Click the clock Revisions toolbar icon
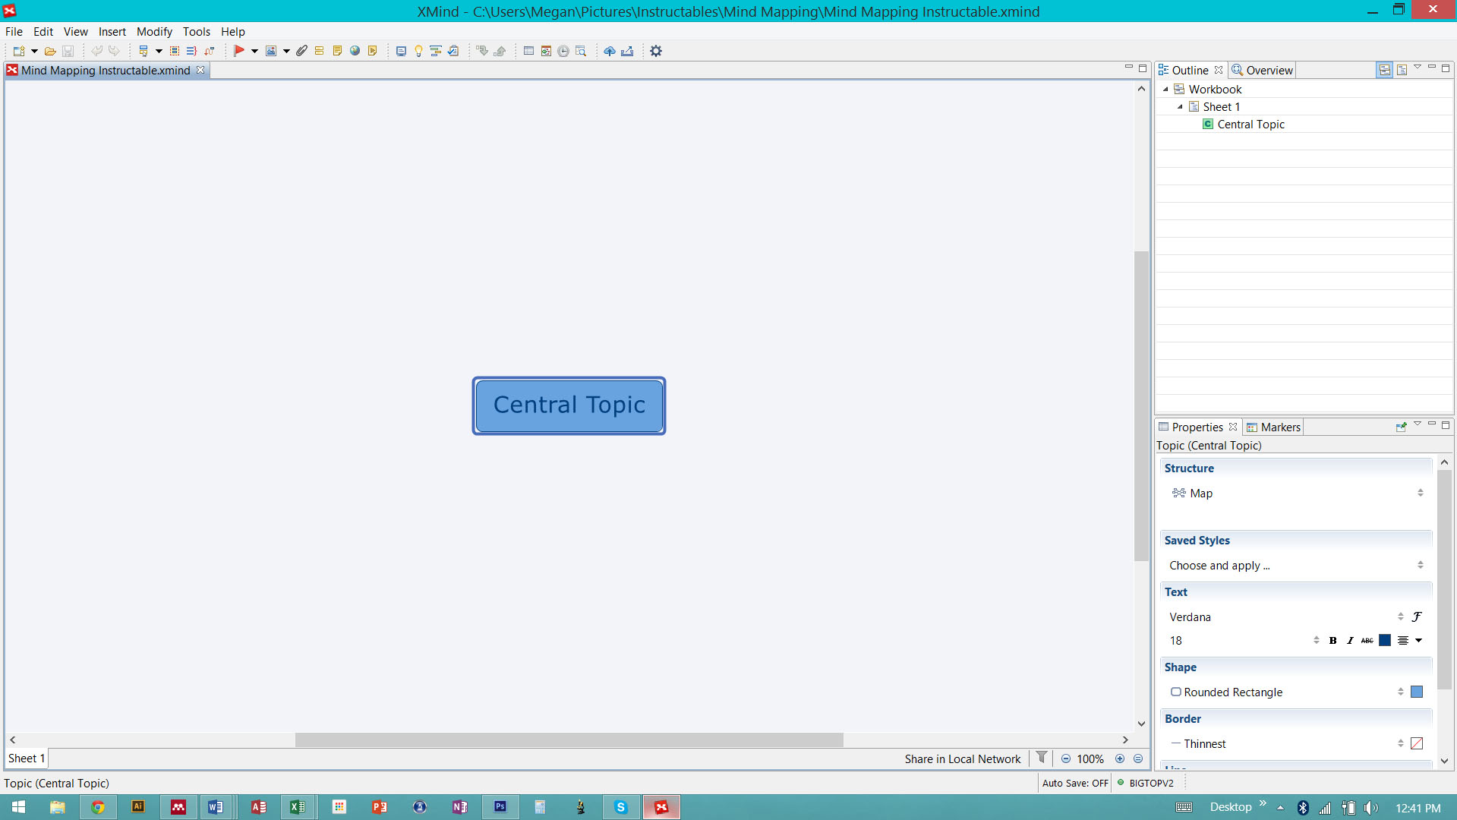1457x820 pixels. 563,51
